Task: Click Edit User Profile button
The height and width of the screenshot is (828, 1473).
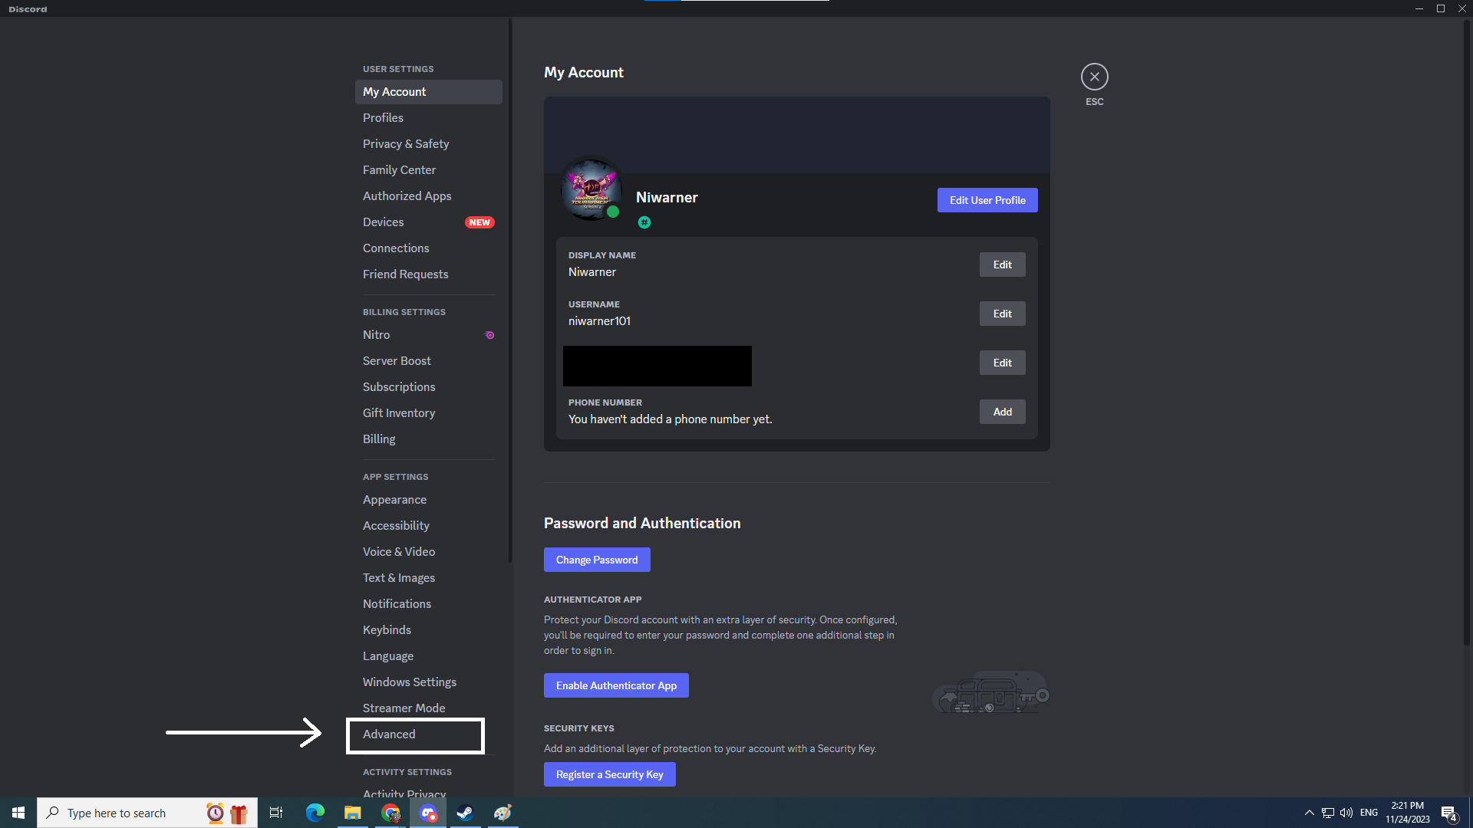Action: click(987, 200)
